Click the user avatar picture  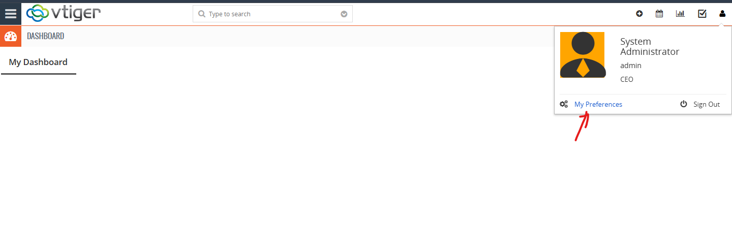(583, 55)
